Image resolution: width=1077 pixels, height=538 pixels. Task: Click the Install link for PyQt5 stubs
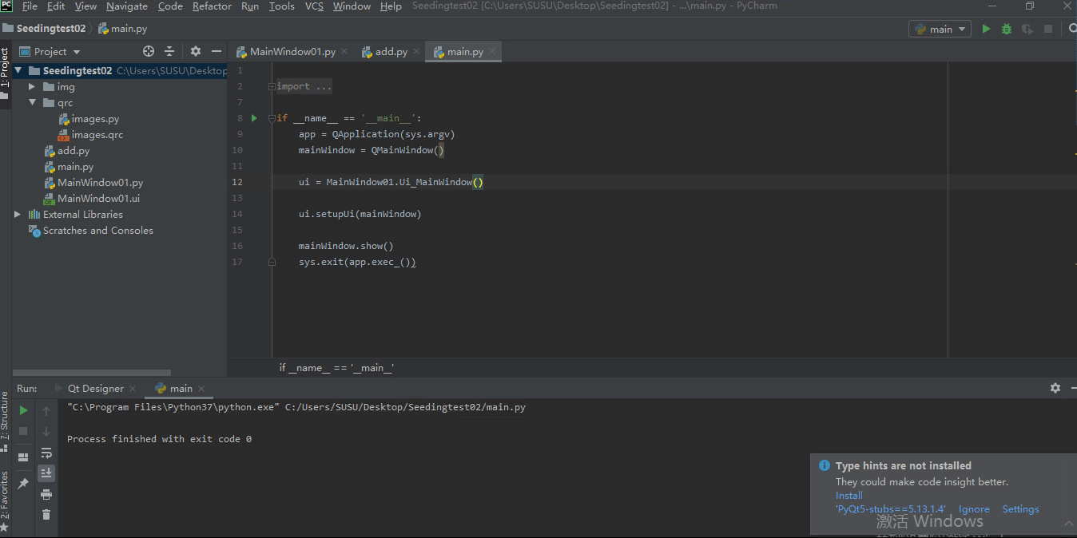pos(848,495)
